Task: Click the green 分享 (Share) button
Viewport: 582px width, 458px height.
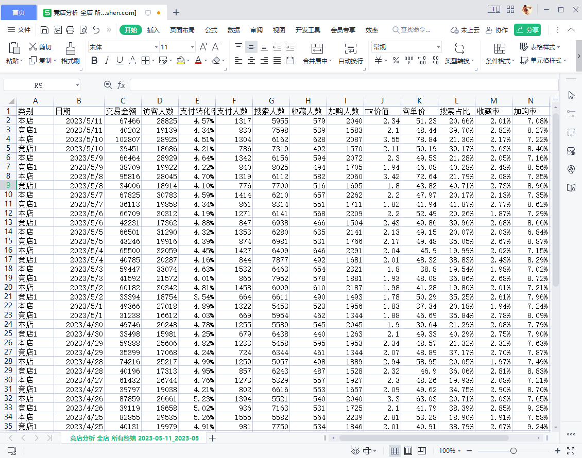Action: tap(527, 30)
